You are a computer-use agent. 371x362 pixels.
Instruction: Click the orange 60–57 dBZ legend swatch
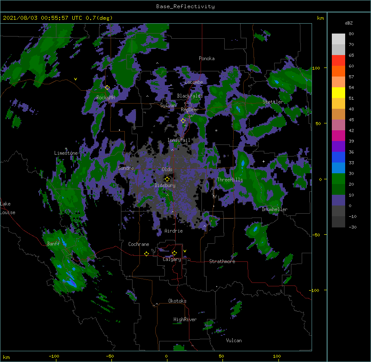[x=338, y=71]
